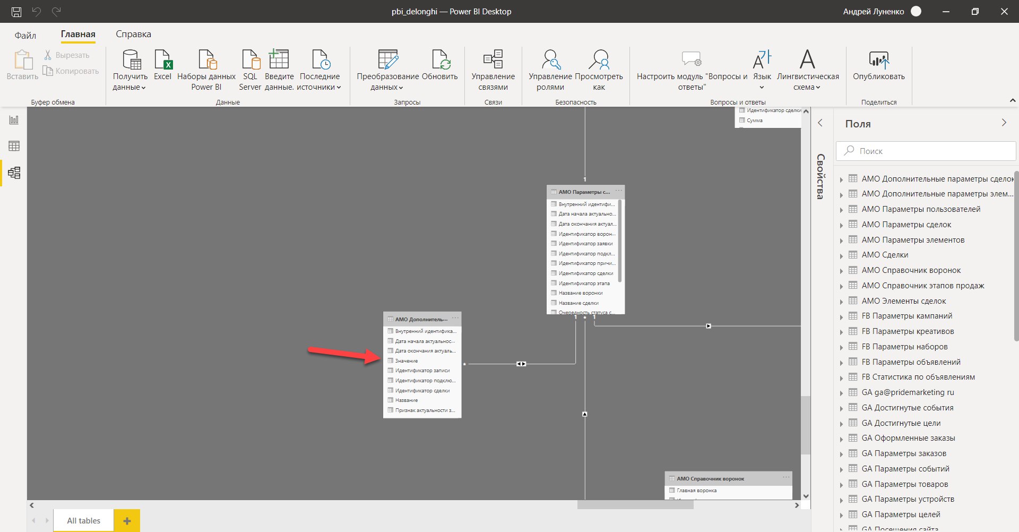The image size is (1019, 532).
Task: Switch to the Главная ribbon tab
Action: tap(78, 35)
